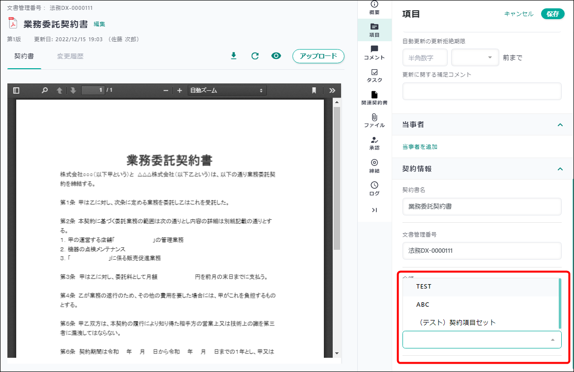Select ABC from the dropdown list
Image resolution: width=574 pixels, height=372 pixels.
(x=423, y=304)
